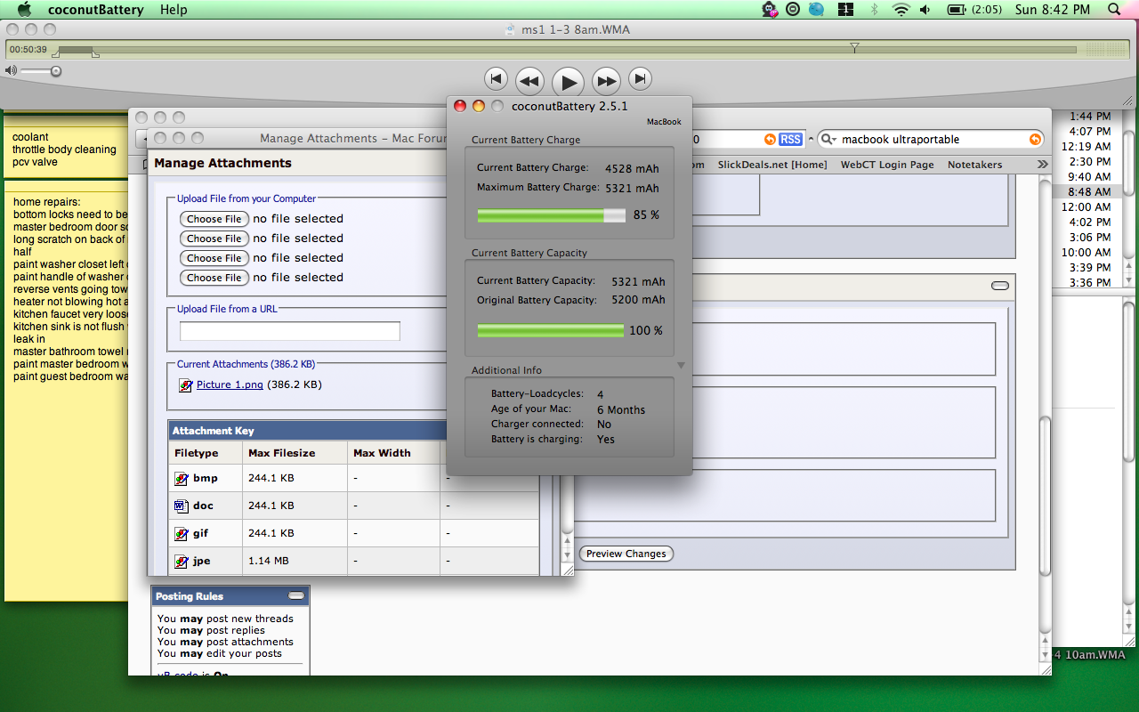Image resolution: width=1139 pixels, height=712 pixels.
Task: Click the 1:44 PM entry in list
Action: point(1089,116)
